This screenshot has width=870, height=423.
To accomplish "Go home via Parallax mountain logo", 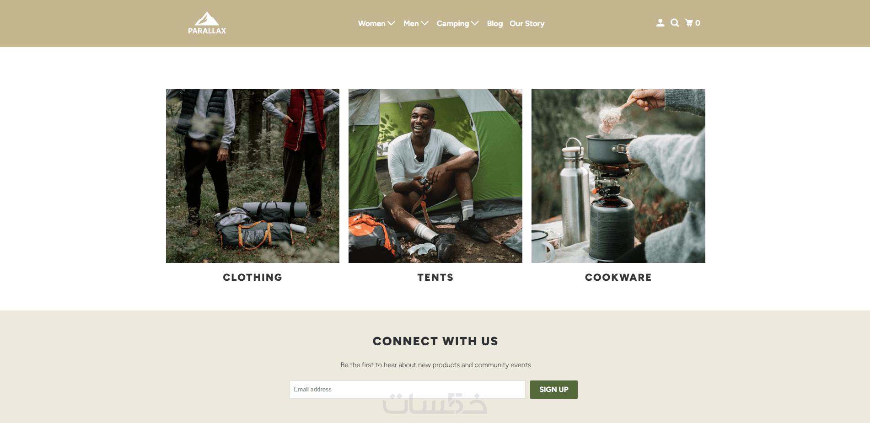I will [x=207, y=23].
